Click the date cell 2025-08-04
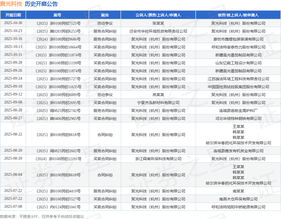The image size is (281, 219). tap(13, 174)
